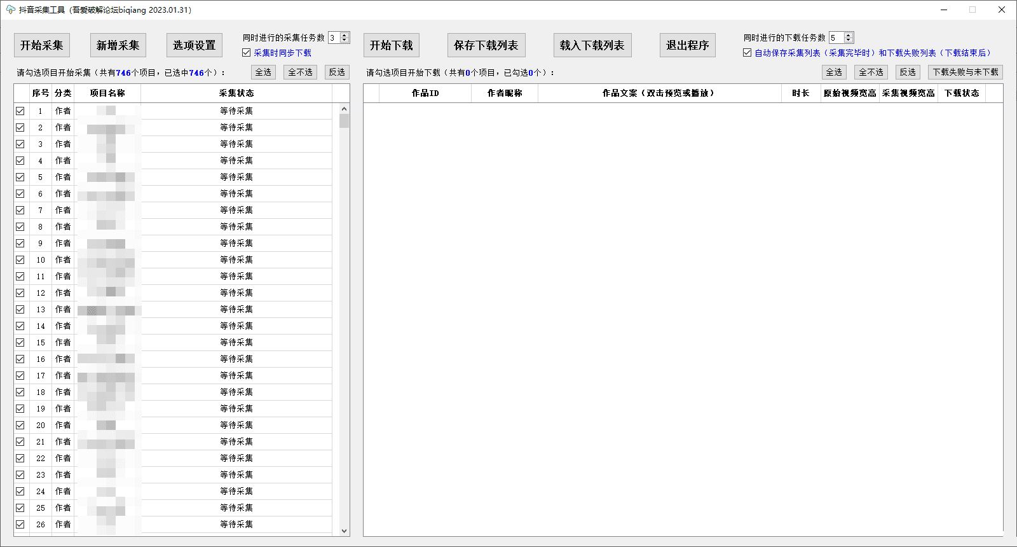Click the 原始视频宽高 column header
1017x547 pixels.
(x=850, y=93)
